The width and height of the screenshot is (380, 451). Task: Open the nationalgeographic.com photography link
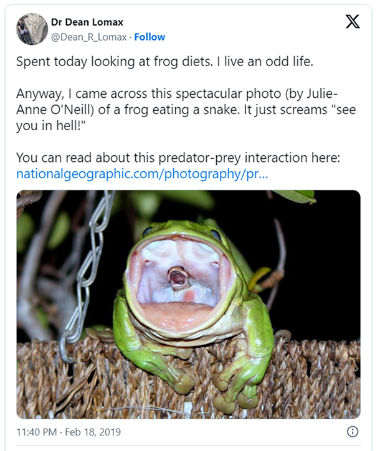point(142,174)
